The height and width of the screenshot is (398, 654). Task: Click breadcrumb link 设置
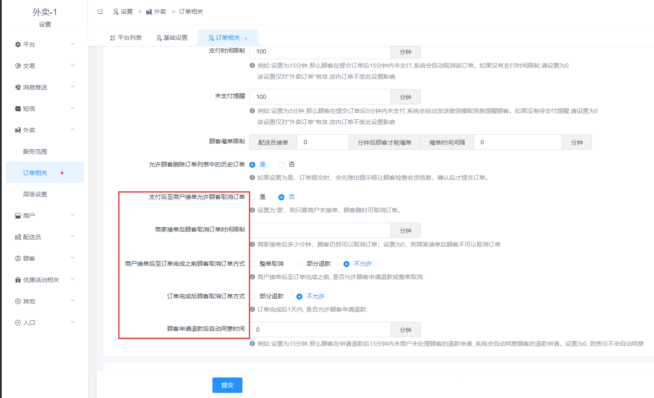127,12
